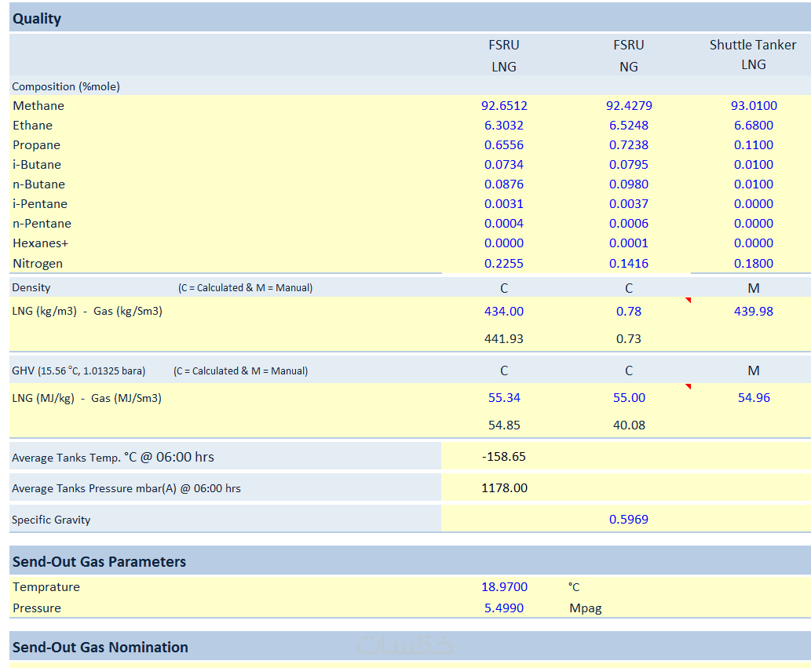811x668 pixels.
Task: Click FSRU LNG Methane value 92.6512
Action: (x=504, y=105)
